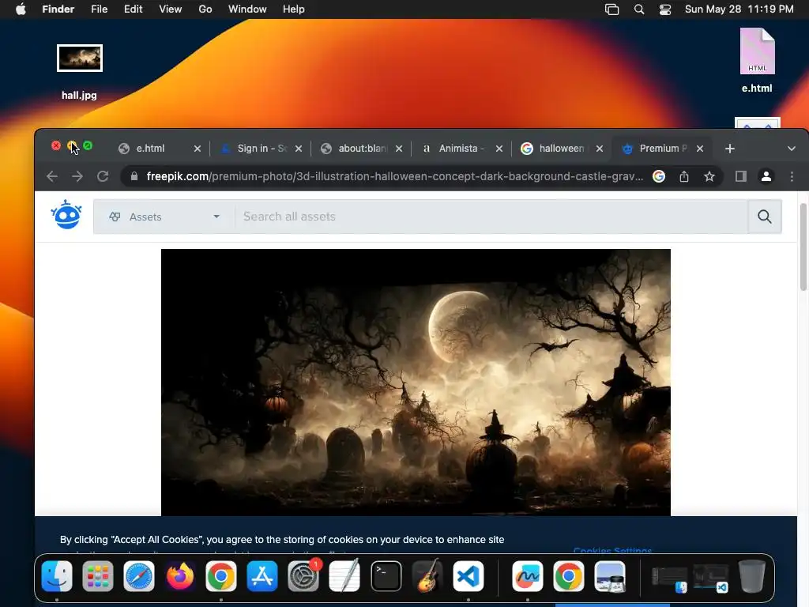Open the Go menu

point(205,9)
